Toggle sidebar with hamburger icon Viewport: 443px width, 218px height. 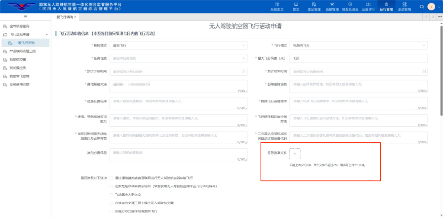pos(26,17)
